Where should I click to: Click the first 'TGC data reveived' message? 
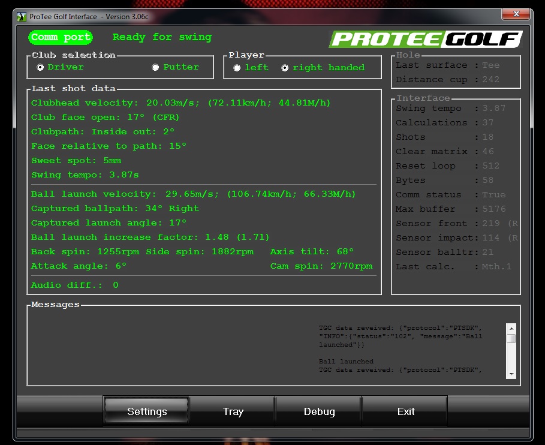pyautogui.click(x=401, y=336)
